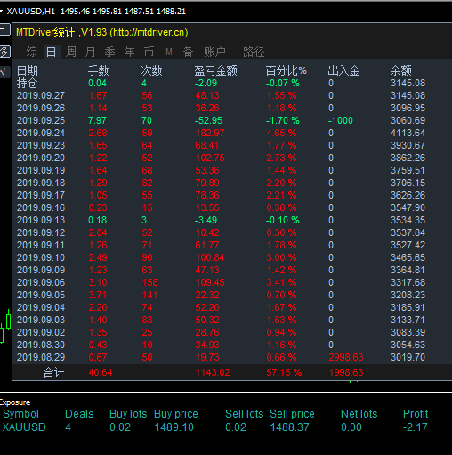Viewport: 452px width, 455px height.
Task: Open the 备 notes tab
Action: pos(188,52)
